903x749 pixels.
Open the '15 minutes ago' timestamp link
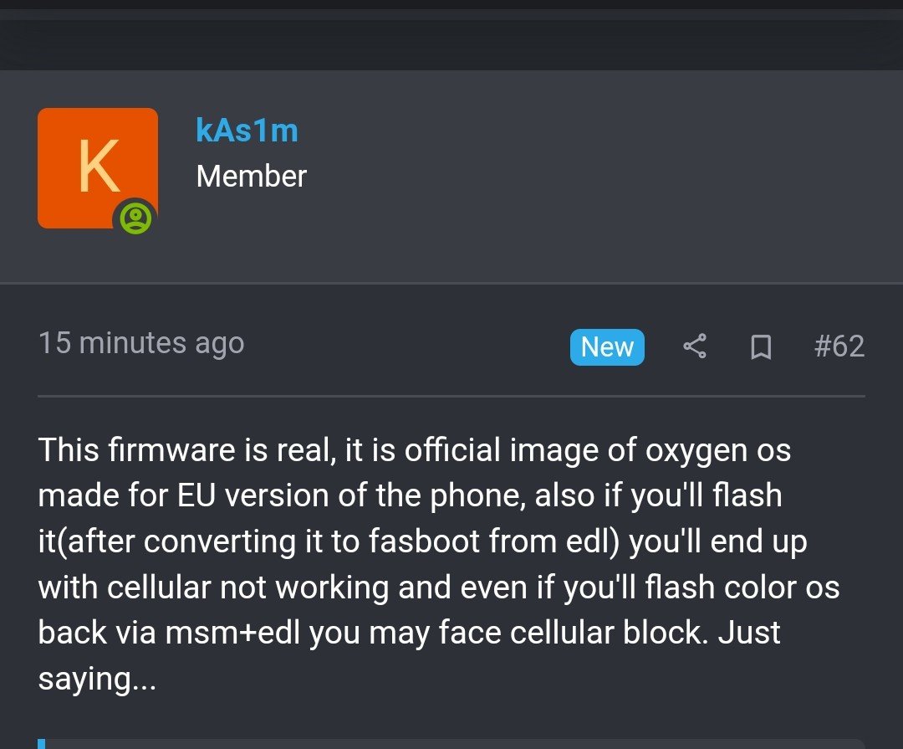coord(141,343)
